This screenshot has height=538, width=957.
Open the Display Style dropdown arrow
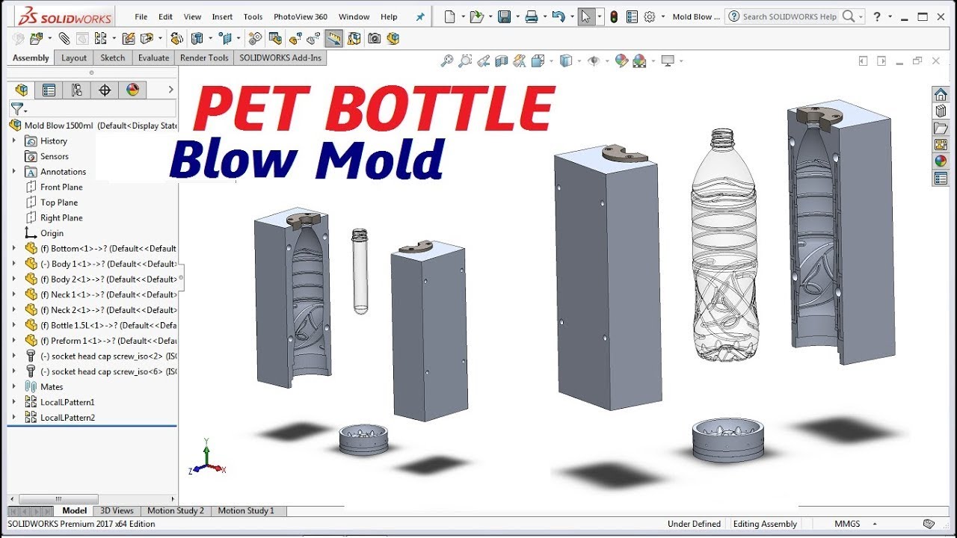579,61
